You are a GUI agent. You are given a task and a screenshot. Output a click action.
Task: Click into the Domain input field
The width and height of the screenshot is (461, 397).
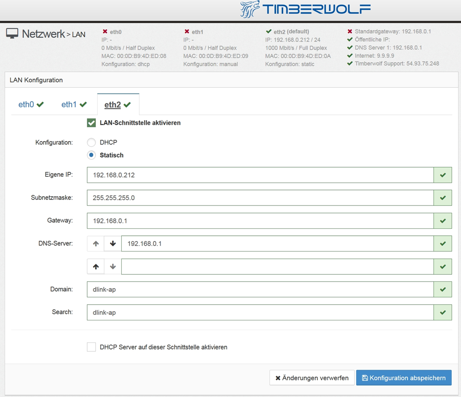(260, 290)
